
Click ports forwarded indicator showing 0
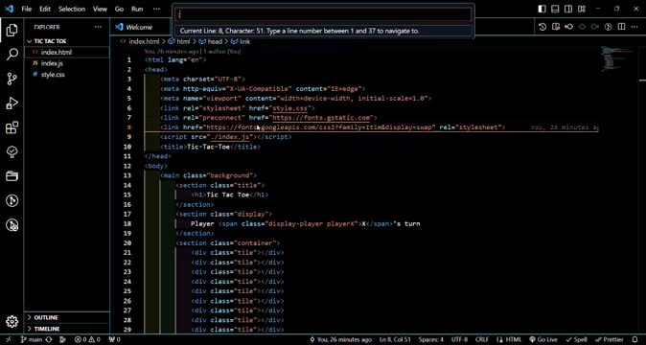[114, 339]
